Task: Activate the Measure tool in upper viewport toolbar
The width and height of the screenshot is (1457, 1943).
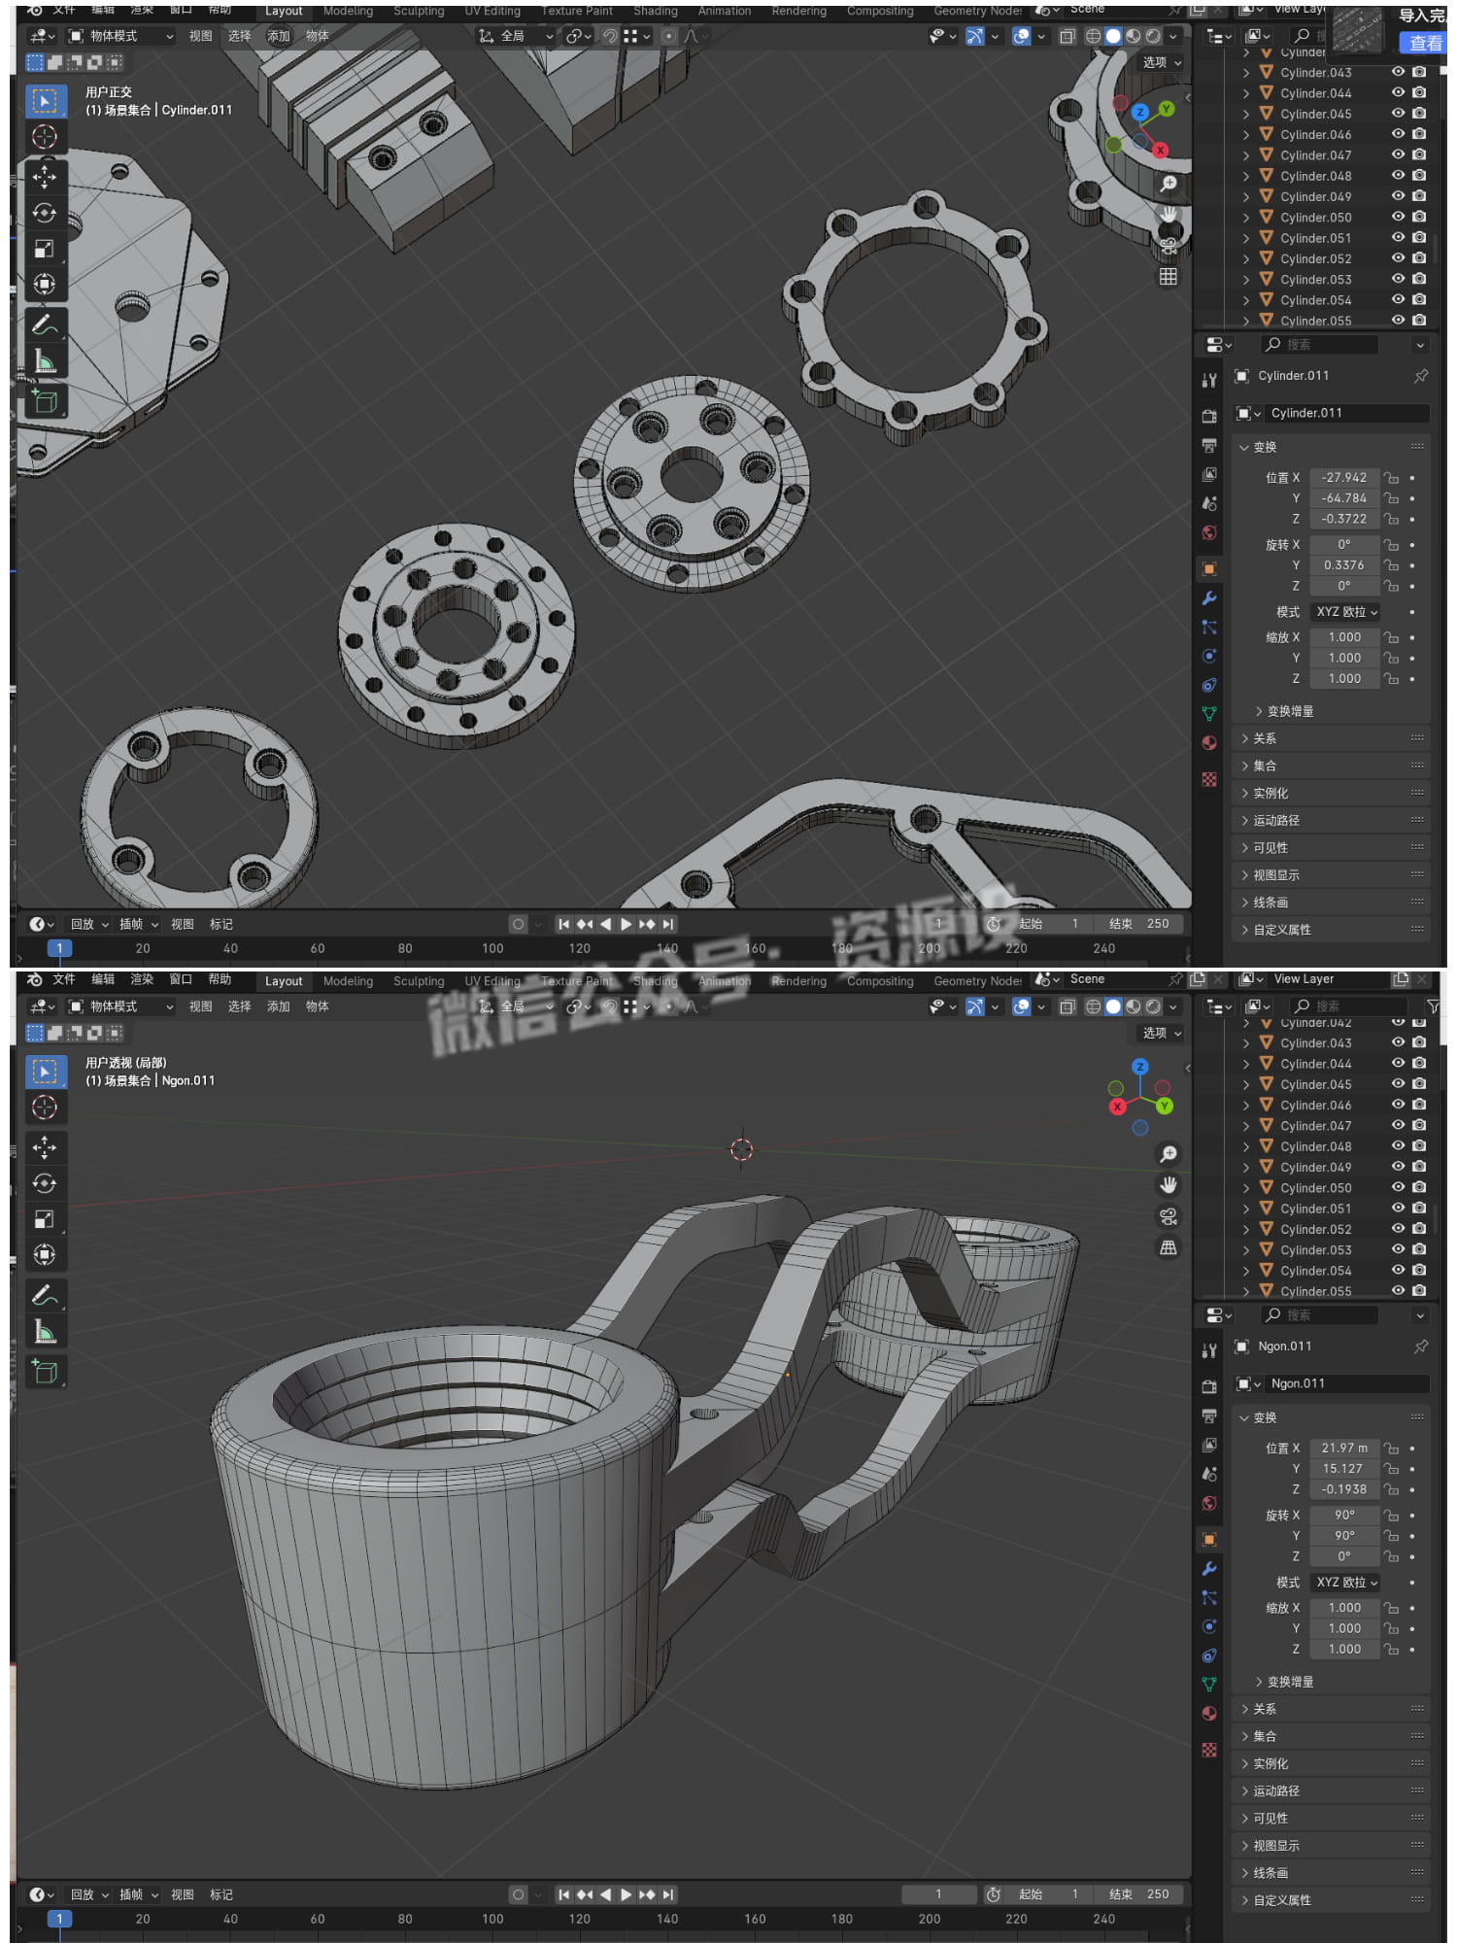Action: click(45, 360)
